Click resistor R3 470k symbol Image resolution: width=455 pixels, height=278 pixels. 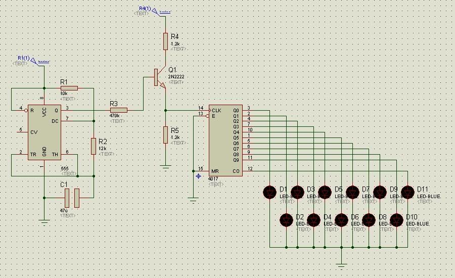point(119,110)
